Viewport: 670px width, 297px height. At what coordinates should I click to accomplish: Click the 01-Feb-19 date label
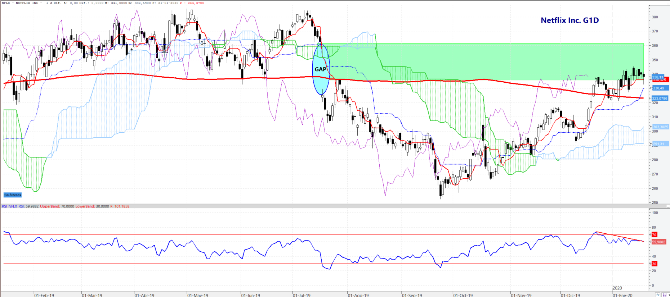pyautogui.click(x=44, y=295)
